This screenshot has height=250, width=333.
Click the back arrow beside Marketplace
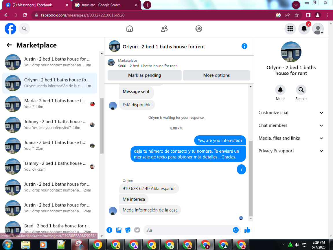pyautogui.click(x=9, y=45)
